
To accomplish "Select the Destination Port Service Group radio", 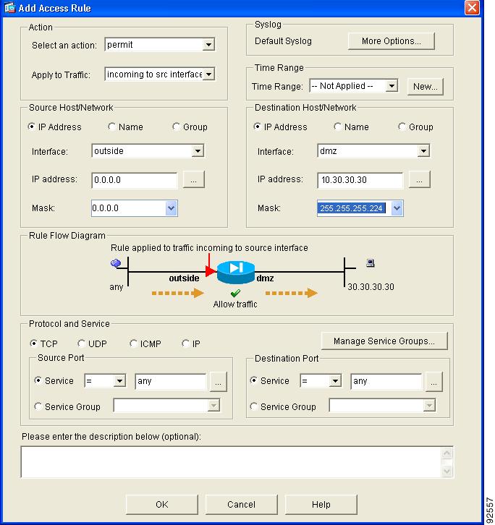I will 254,406.
